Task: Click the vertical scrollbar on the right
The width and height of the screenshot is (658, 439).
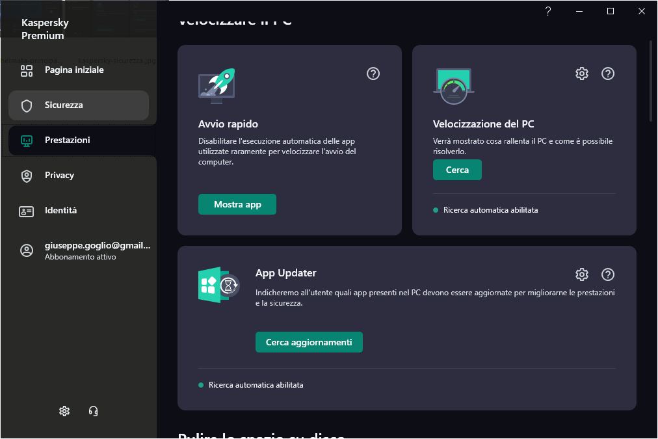Action: click(651, 80)
